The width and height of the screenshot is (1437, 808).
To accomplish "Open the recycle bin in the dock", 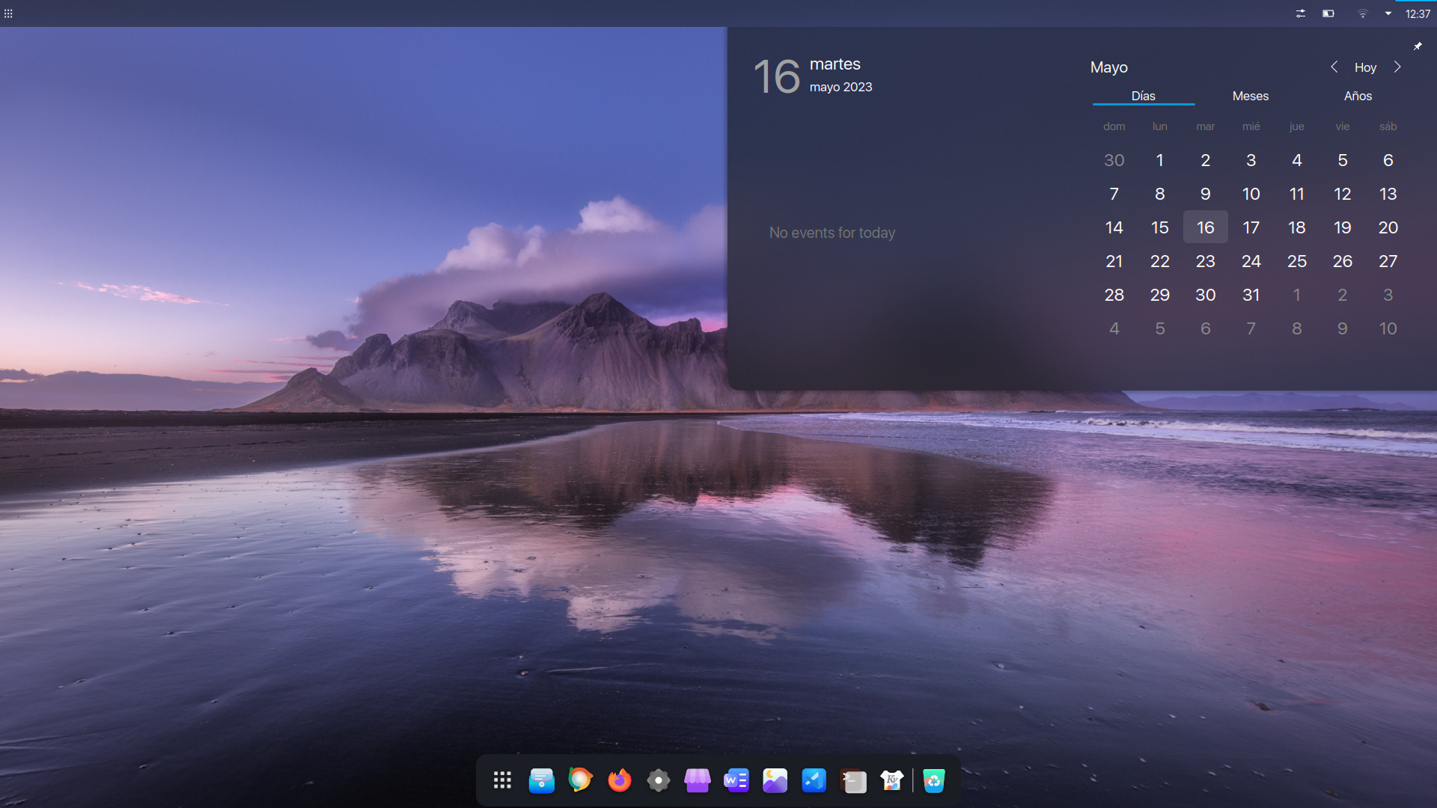I will 933,781.
